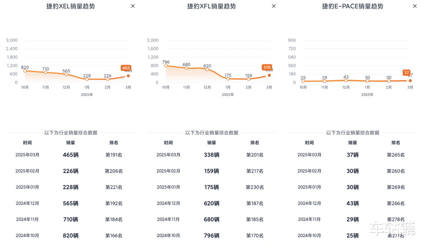Click the 销量 column header in XEL table
The height and width of the screenshot is (246, 423).
click(70, 143)
